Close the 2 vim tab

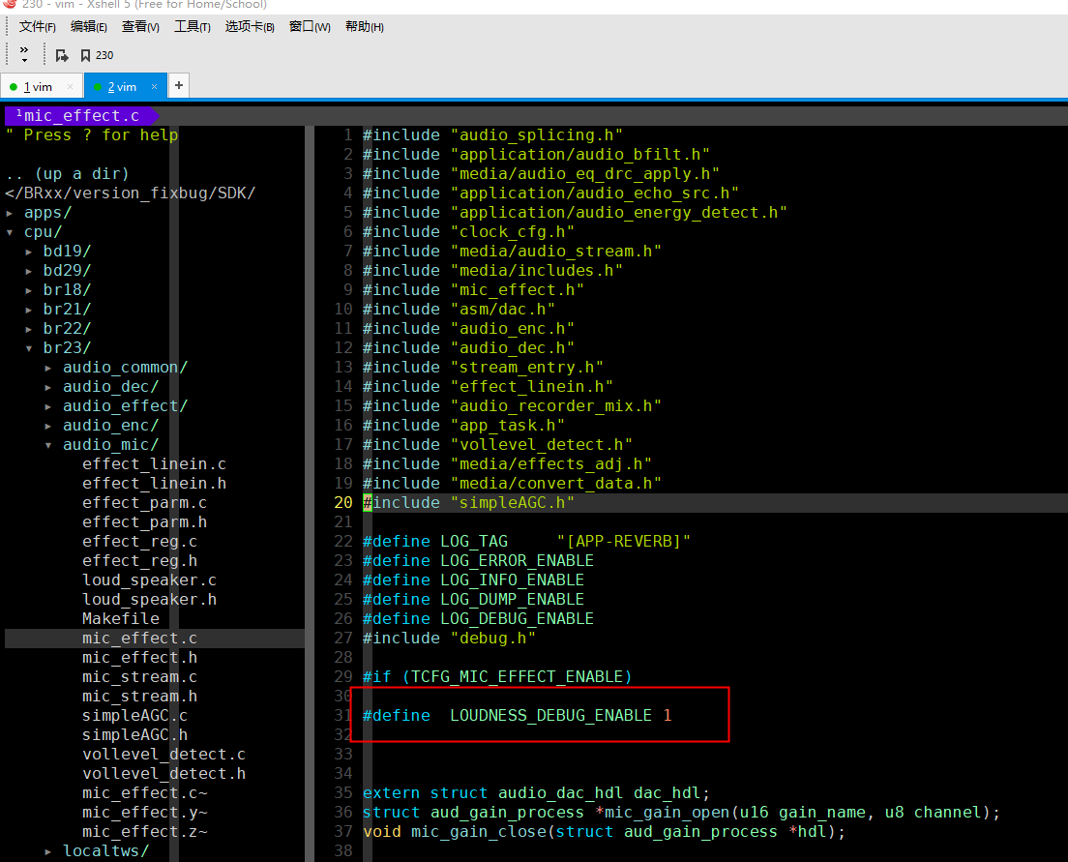coord(155,86)
